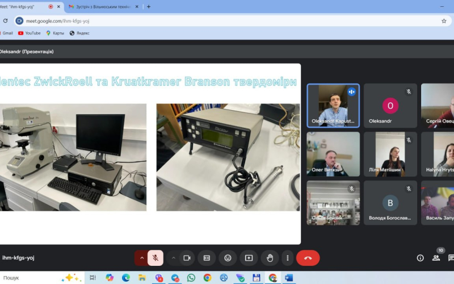The height and width of the screenshot is (284, 454).
Task: Open the floppy disk save app in taskbar
Action: click(x=257, y=278)
